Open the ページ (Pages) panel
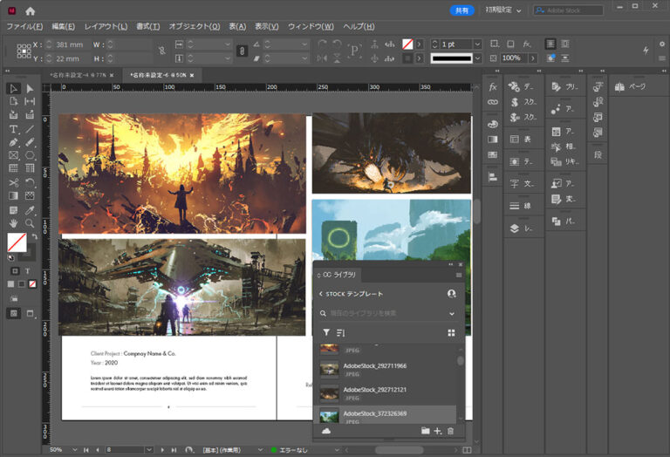 [x=628, y=87]
